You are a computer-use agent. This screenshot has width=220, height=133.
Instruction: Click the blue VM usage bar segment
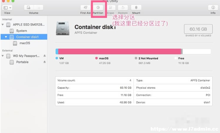pos(57,51)
